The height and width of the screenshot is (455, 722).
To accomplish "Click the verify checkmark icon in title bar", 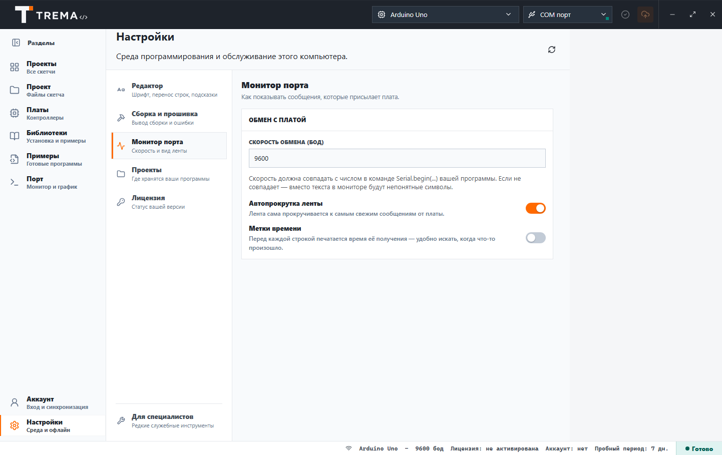I will click(x=625, y=15).
